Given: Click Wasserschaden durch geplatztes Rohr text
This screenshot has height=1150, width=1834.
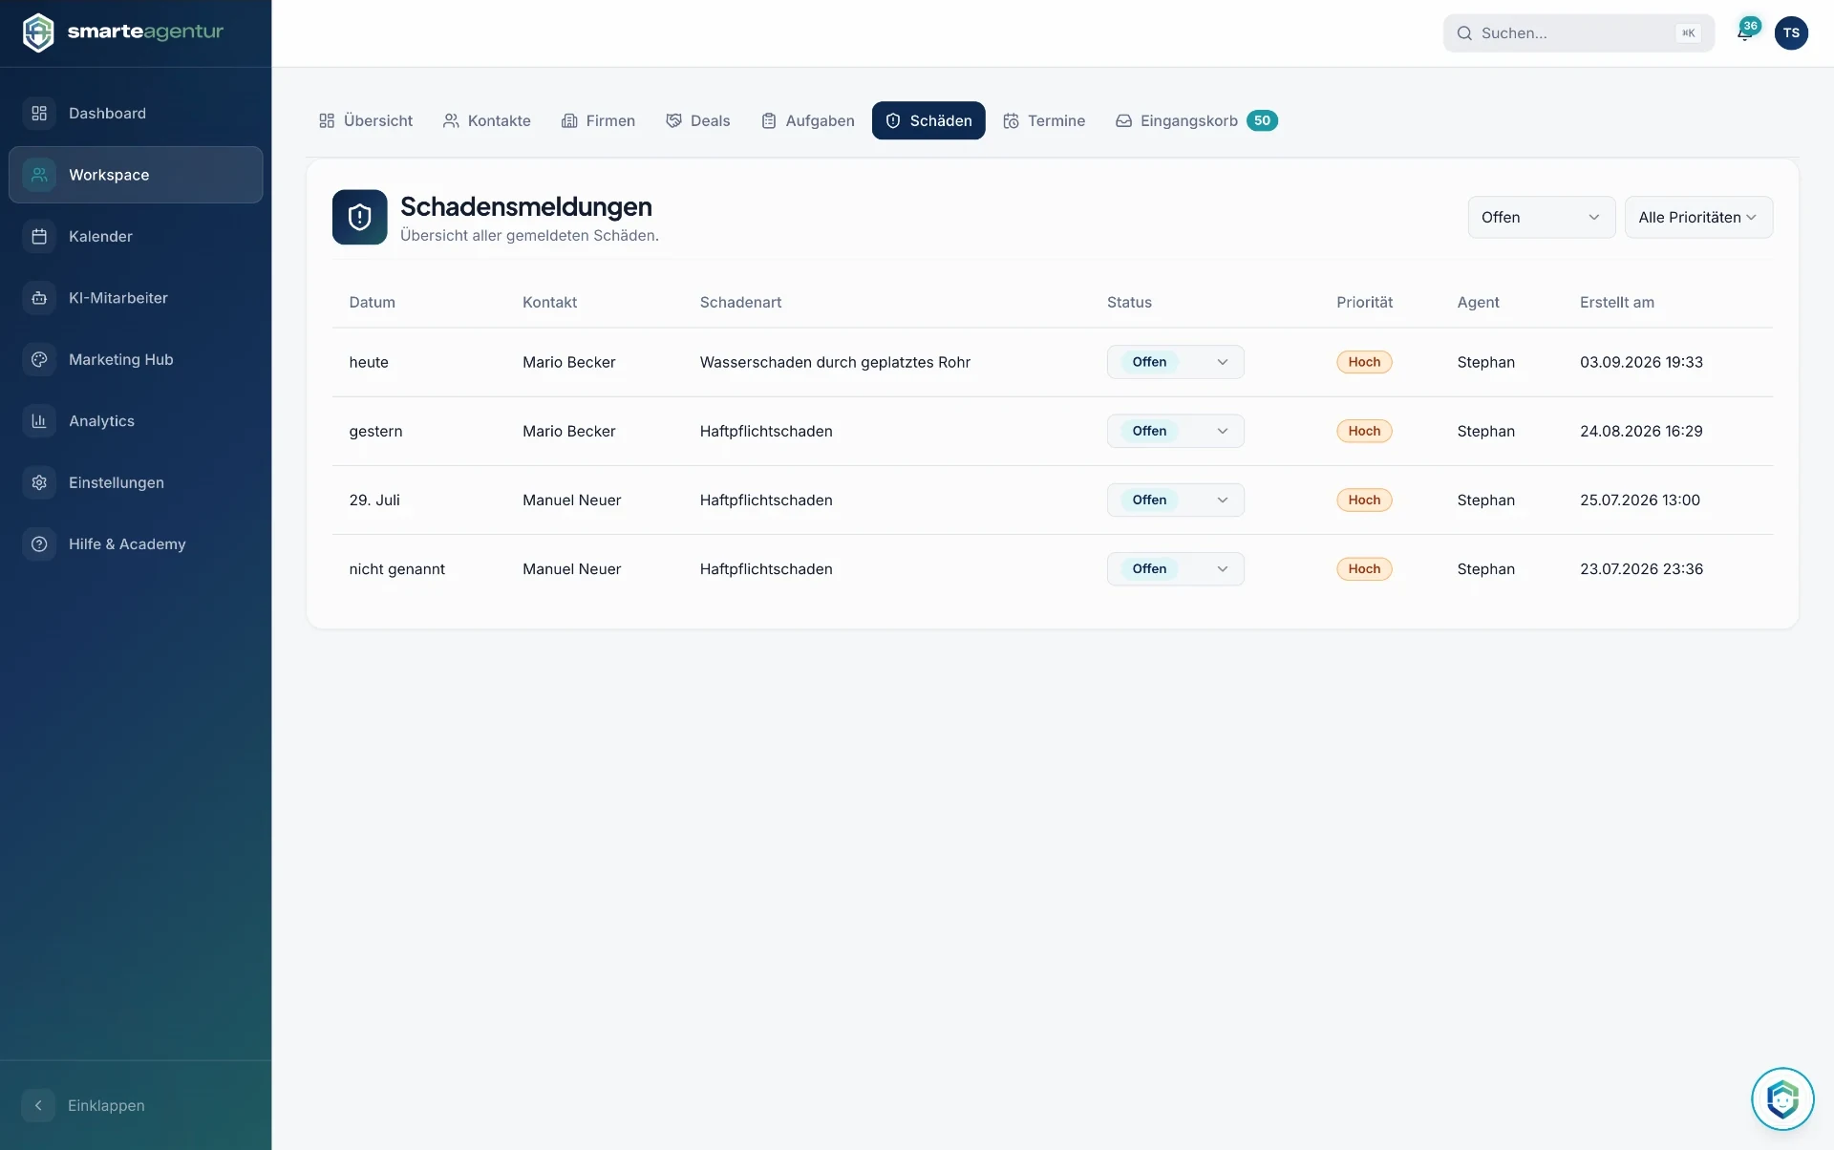Looking at the screenshot, I should click(x=835, y=362).
